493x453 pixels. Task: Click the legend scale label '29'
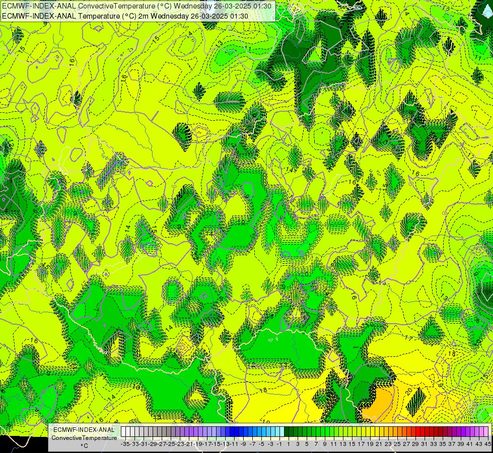(415, 444)
